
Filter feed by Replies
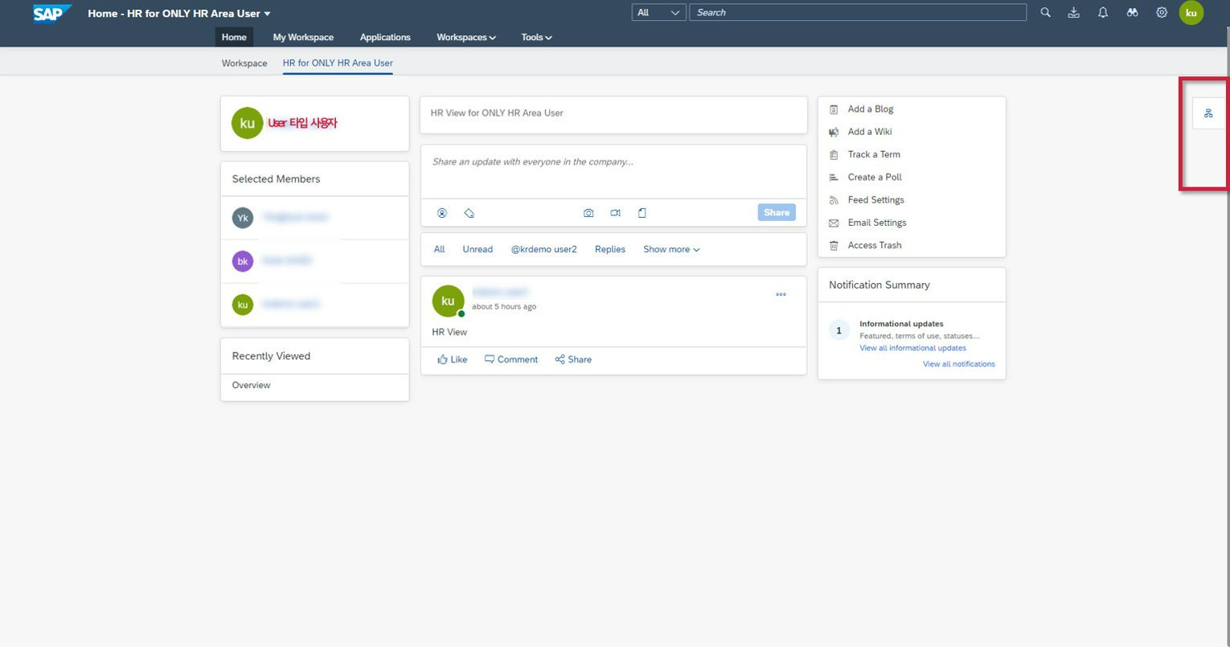coord(610,249)
